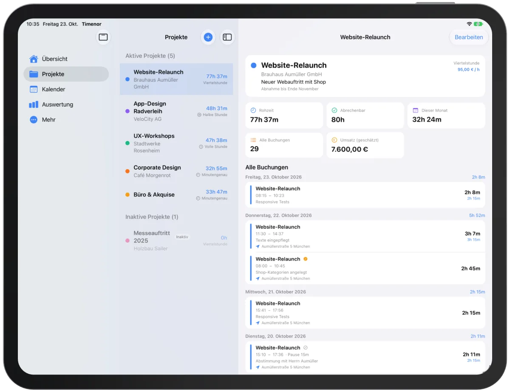Click the Freitag, 23. Oktober 2026 date header
The image size is (510, 392).
point(274,177)
